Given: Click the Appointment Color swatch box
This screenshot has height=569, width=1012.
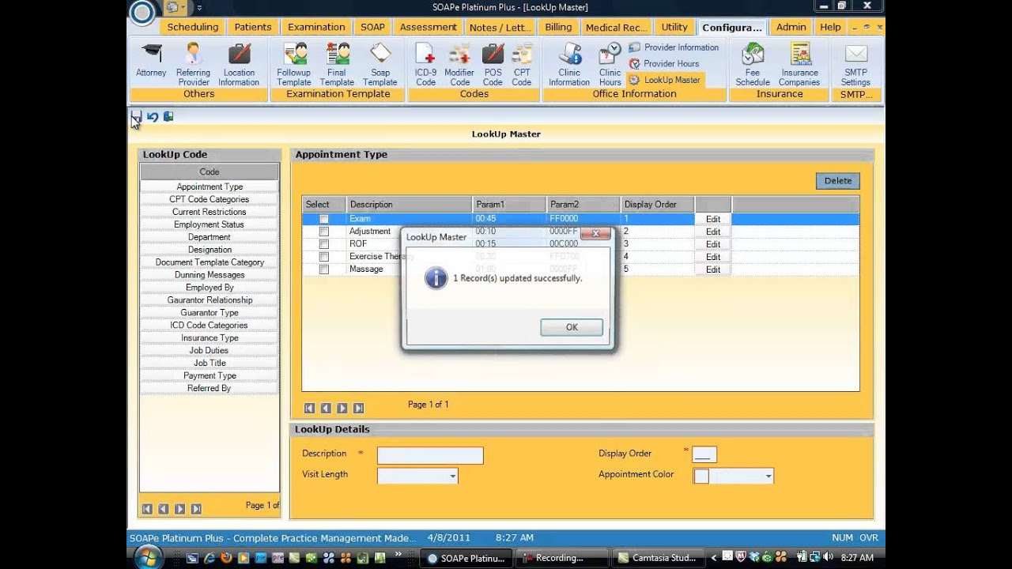Looking at the screenshot, I should tap(702, 476).
